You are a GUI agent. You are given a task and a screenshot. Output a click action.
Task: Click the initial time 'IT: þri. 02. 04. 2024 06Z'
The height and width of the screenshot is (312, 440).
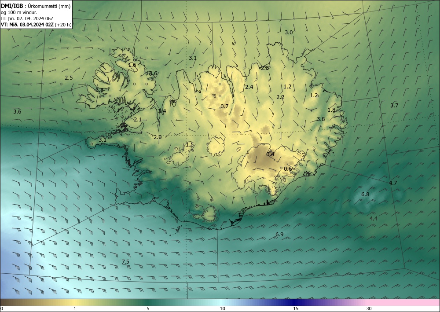pyautogui.click(x=27, y=18)
